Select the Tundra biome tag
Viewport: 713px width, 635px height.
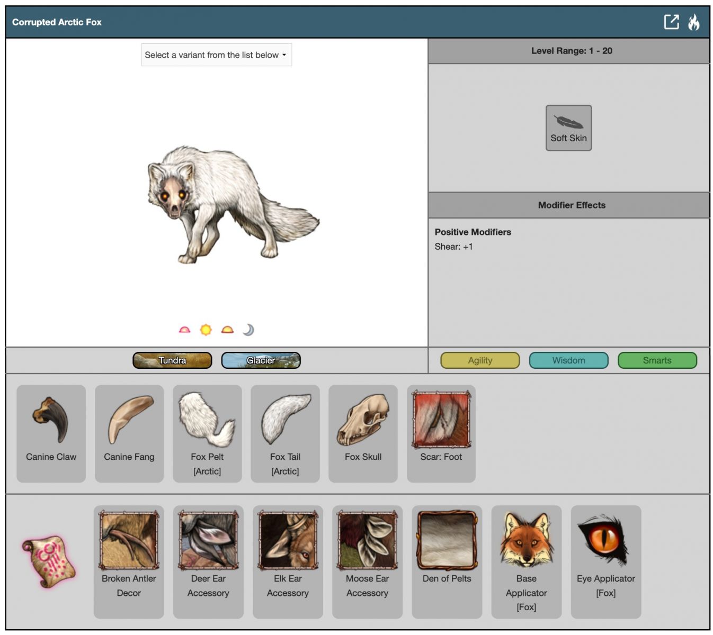172,360
